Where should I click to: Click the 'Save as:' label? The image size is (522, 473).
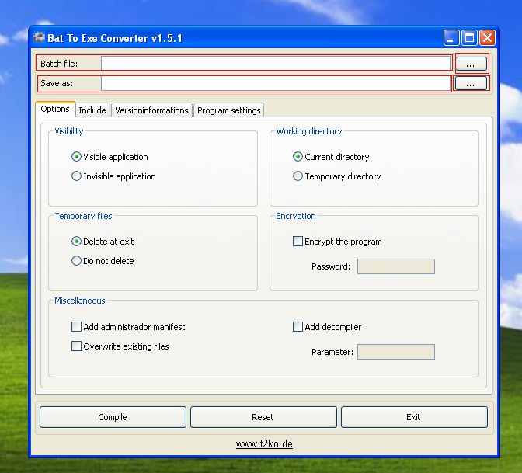[57, 83]
